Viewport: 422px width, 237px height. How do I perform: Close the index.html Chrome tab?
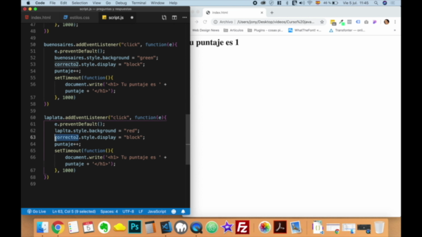(x=262, y=13)
